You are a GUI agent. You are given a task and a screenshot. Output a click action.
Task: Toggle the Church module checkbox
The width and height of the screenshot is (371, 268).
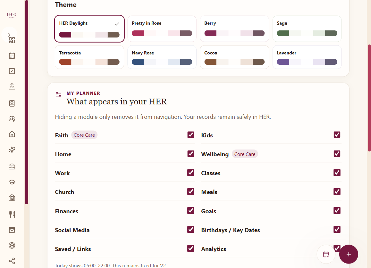pyautogui.click(x=191, y=191)
